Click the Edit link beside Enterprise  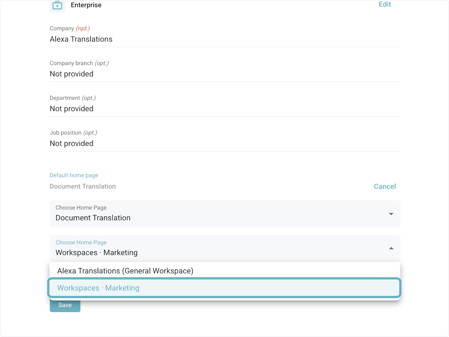tap(385, 4)
